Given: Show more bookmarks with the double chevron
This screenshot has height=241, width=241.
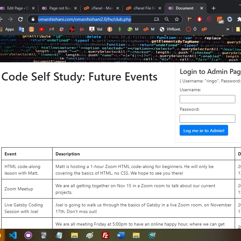Looking at the screenshot, I should (x=227, y=29).
